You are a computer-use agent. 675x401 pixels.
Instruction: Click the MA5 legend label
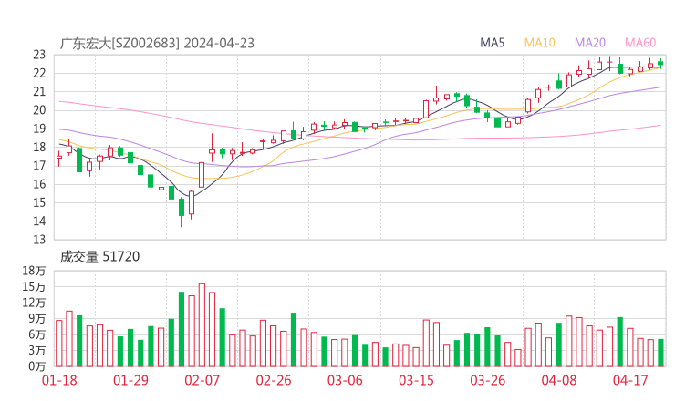click(x=492, y=43)
